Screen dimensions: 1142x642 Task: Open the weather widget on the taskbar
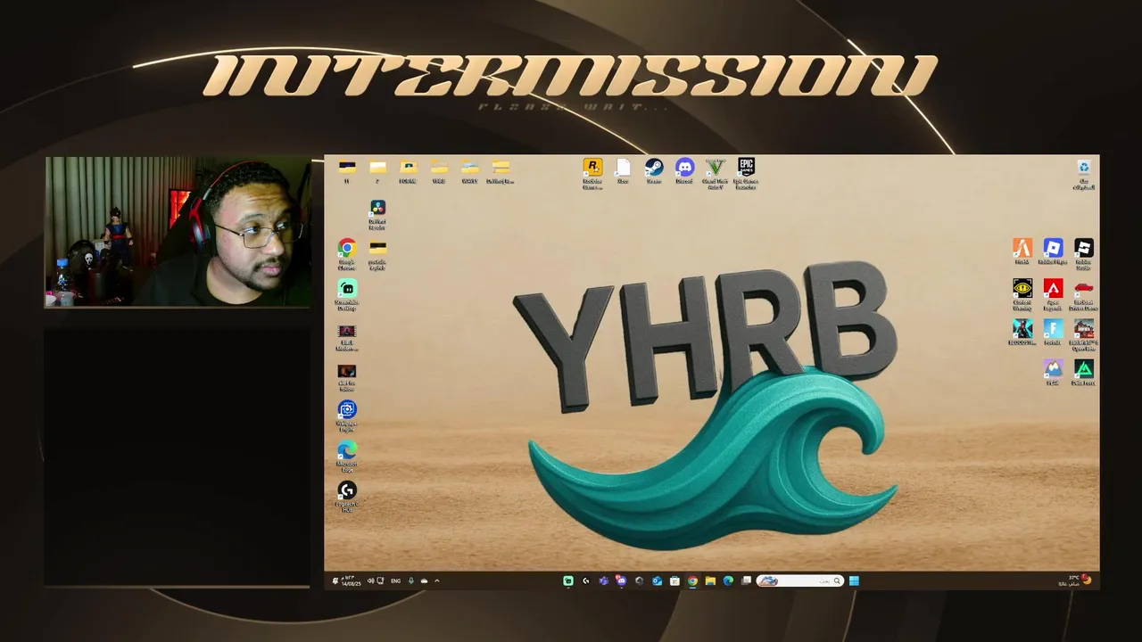(x=1075, y=580)
